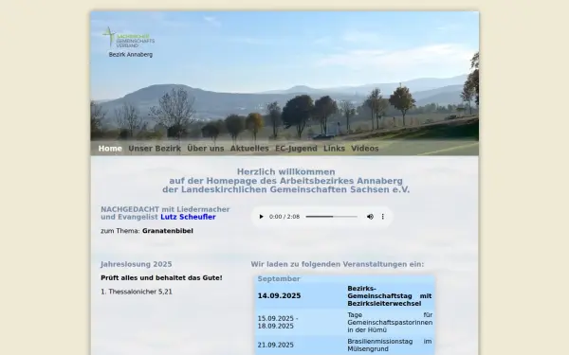This screenshot has height=355, width=569.
Task: Open the Videos menu item
Action: tap(365, 149)
